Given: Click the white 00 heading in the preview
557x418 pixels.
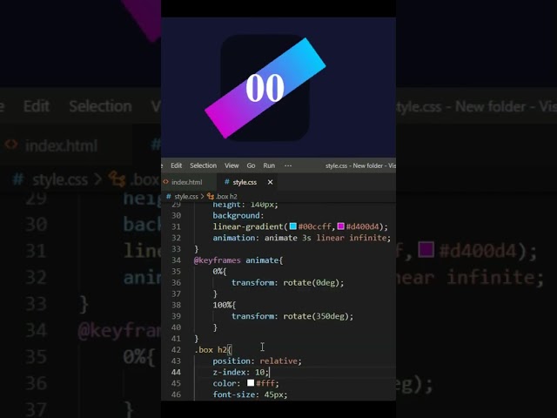Looking at the screenshot, I should (x=265, y=88).
